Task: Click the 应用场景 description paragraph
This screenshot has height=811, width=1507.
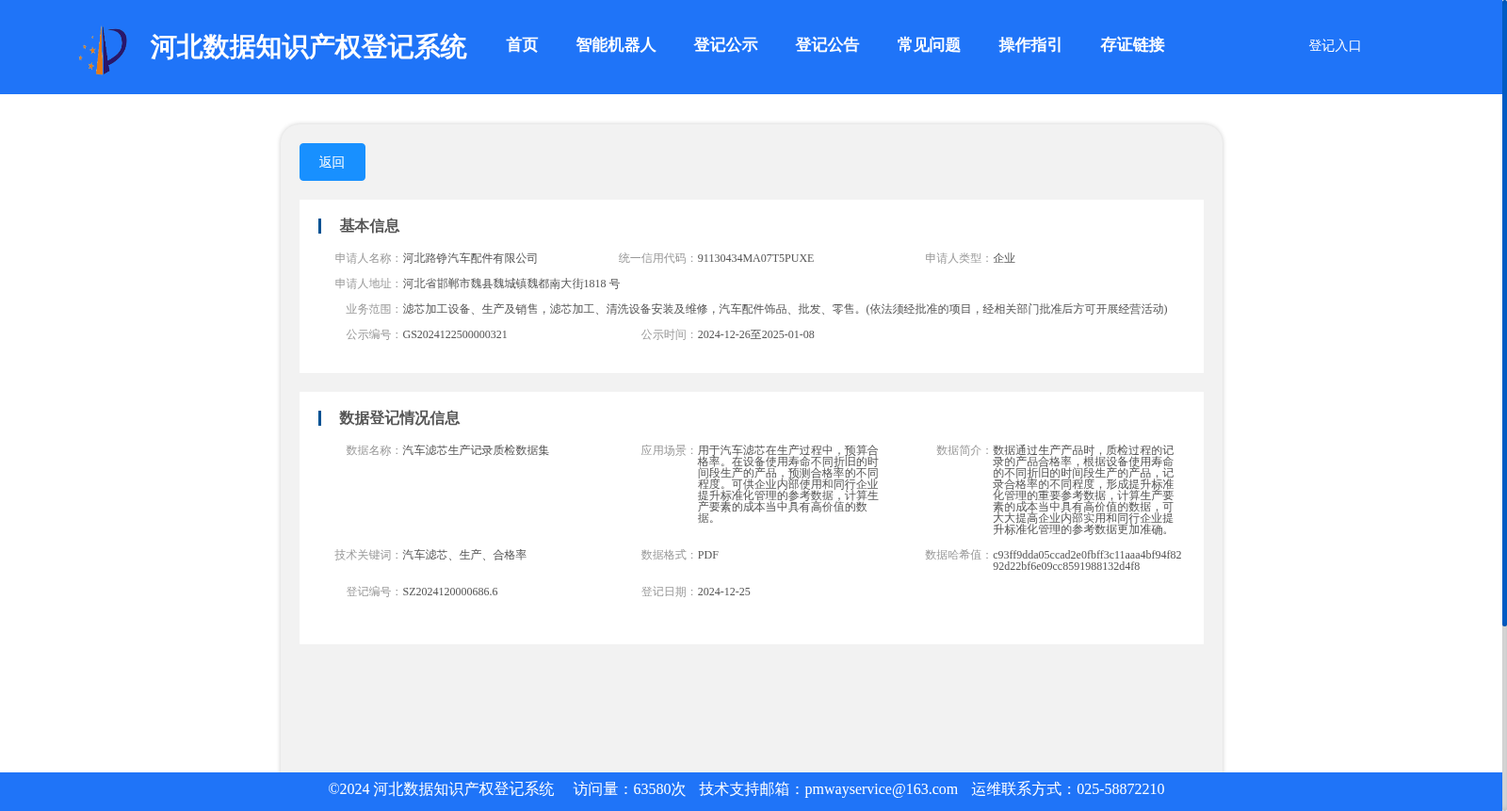Action: (x=788, y=484)
